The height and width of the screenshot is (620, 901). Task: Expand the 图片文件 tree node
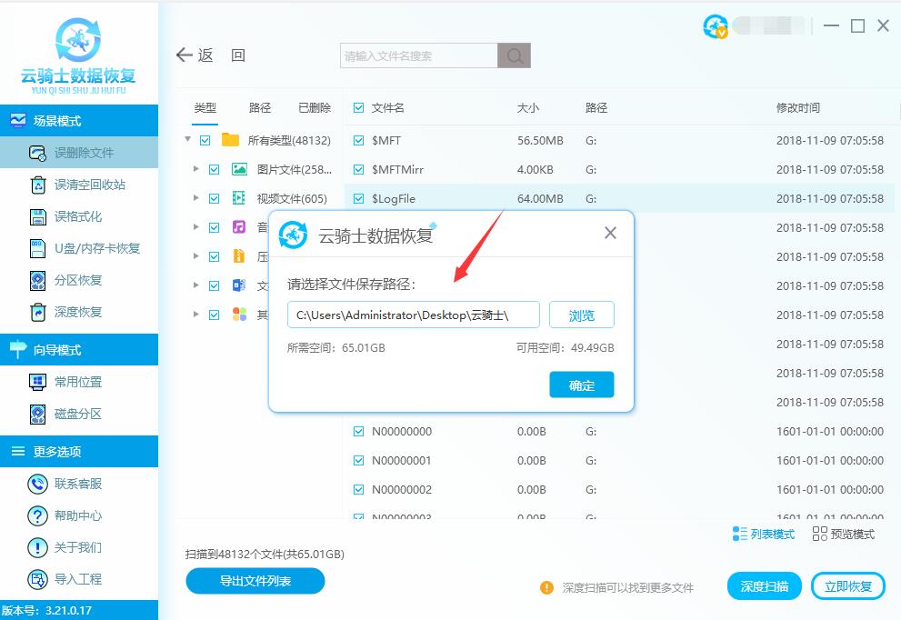(x=196, y=169)
